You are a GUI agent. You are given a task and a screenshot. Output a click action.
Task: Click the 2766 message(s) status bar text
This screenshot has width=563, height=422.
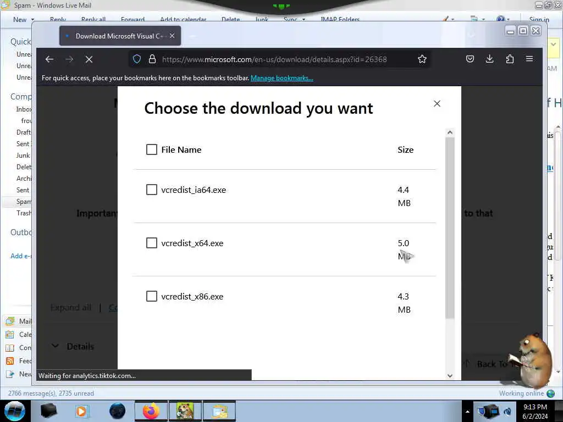51,393
